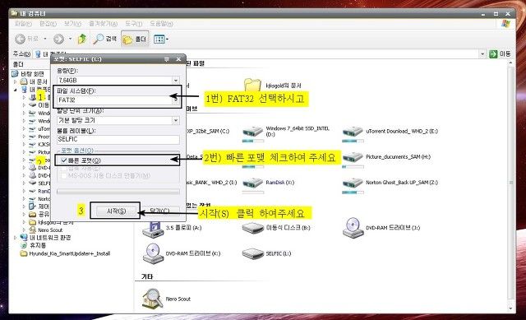526x320 pixels.
Task: Open the 보기 (View) menu
Action: (x=72, y=24)
